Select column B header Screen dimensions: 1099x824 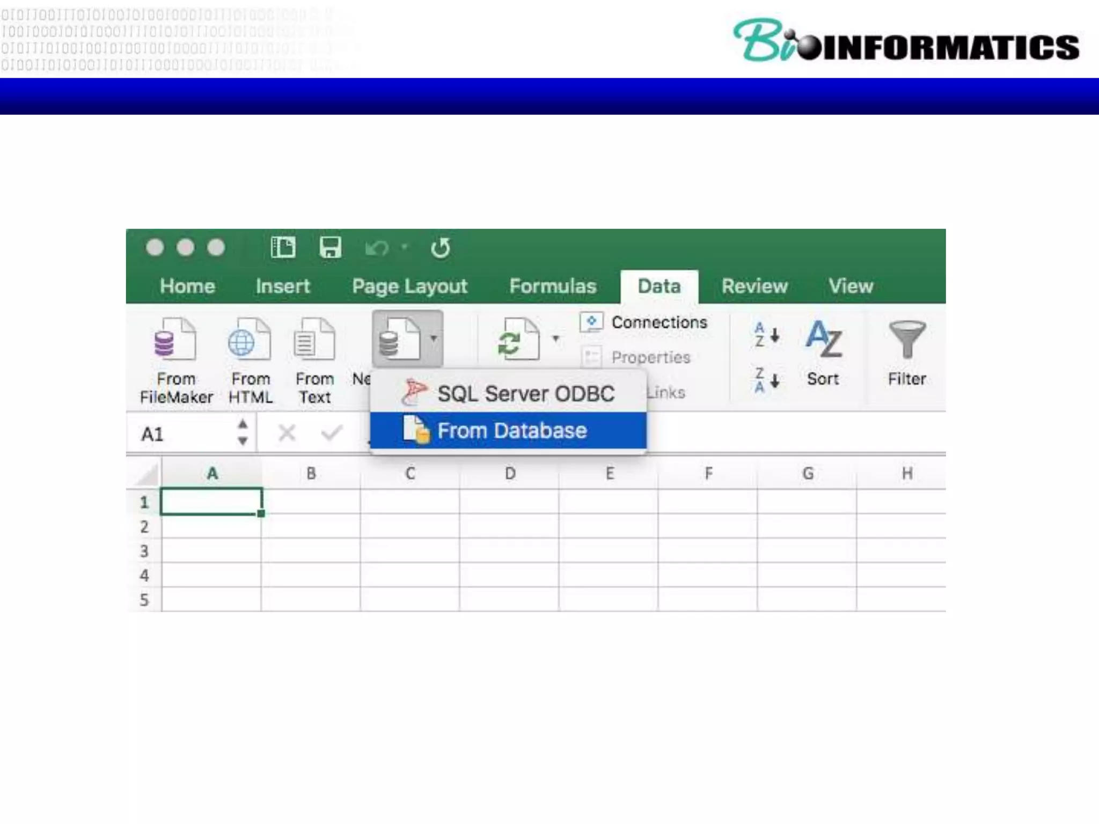point(311,473)
